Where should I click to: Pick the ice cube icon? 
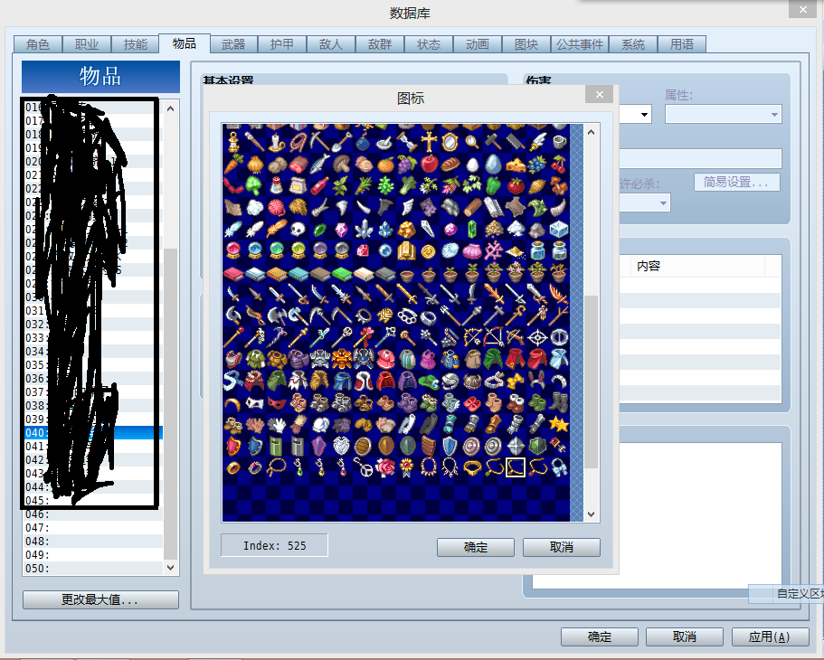pos(559,229)
